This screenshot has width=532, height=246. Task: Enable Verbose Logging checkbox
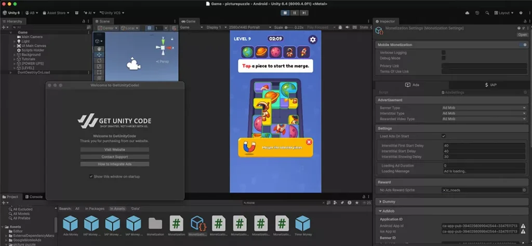click(444, 52)
